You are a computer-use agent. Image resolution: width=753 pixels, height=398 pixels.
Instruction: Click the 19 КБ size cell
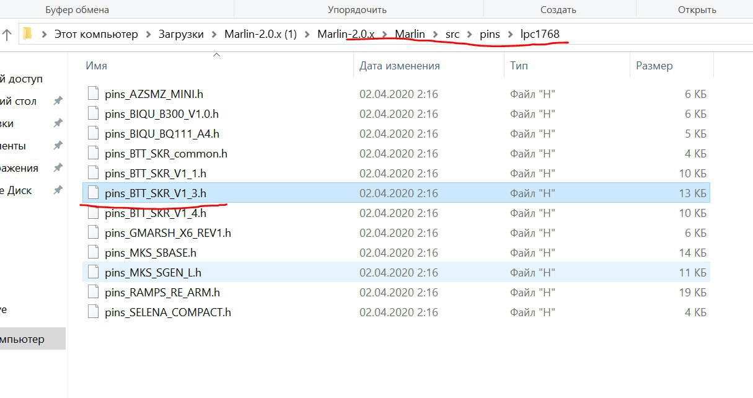point(693,292)
